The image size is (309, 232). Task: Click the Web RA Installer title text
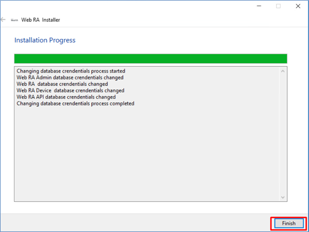(x=40, y=20)
